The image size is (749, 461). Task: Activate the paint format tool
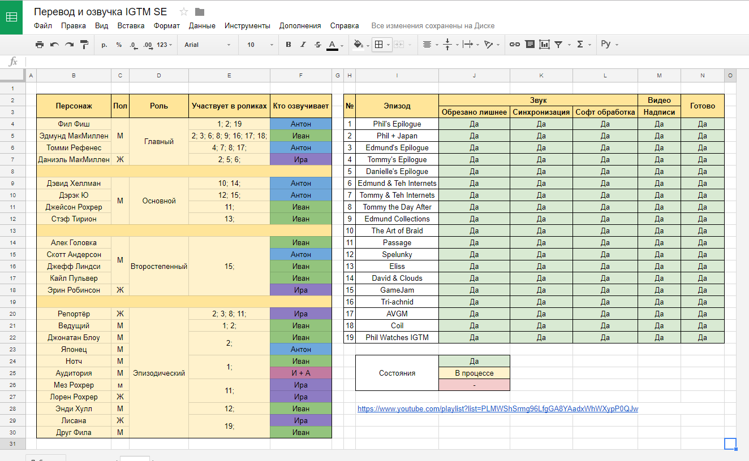coord(84,45)
